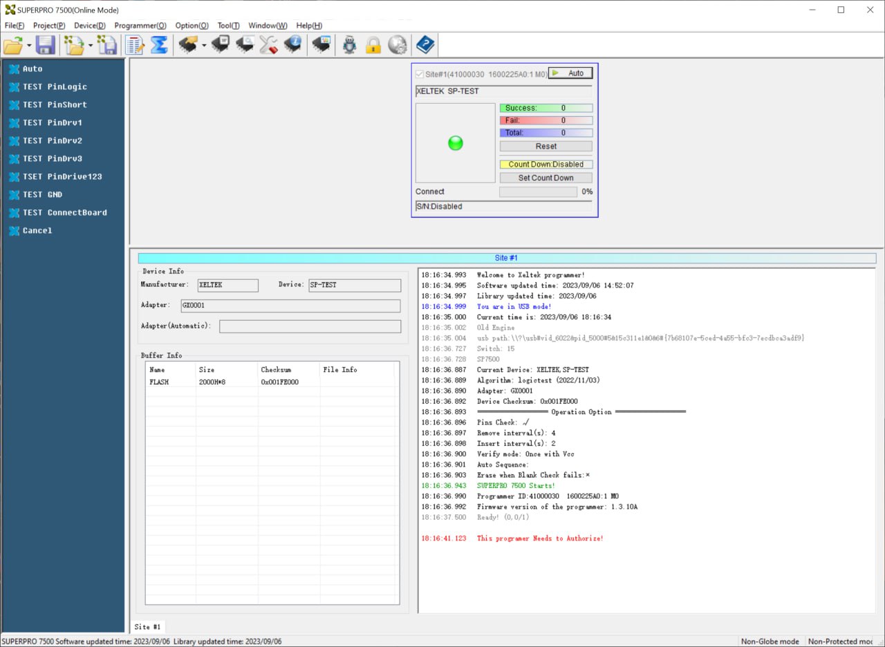
Task: Click the yellow padlock icon
Action: [373, 46]
